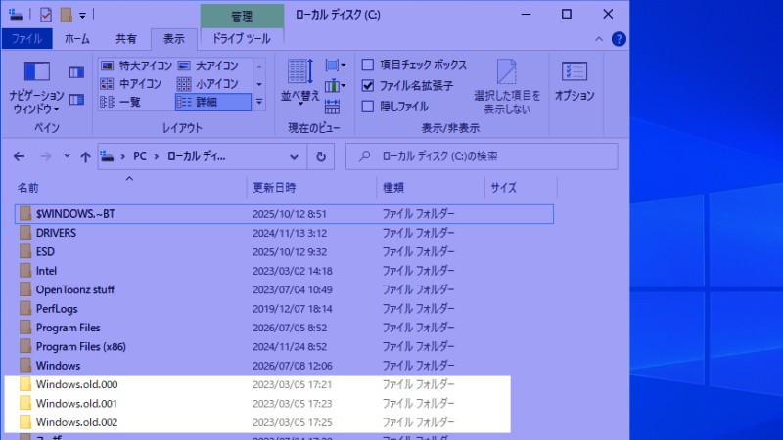Sort by 名前 column header
Image resolution: width=783 pixels, height=440 pixels.
[x=28, y=188]
